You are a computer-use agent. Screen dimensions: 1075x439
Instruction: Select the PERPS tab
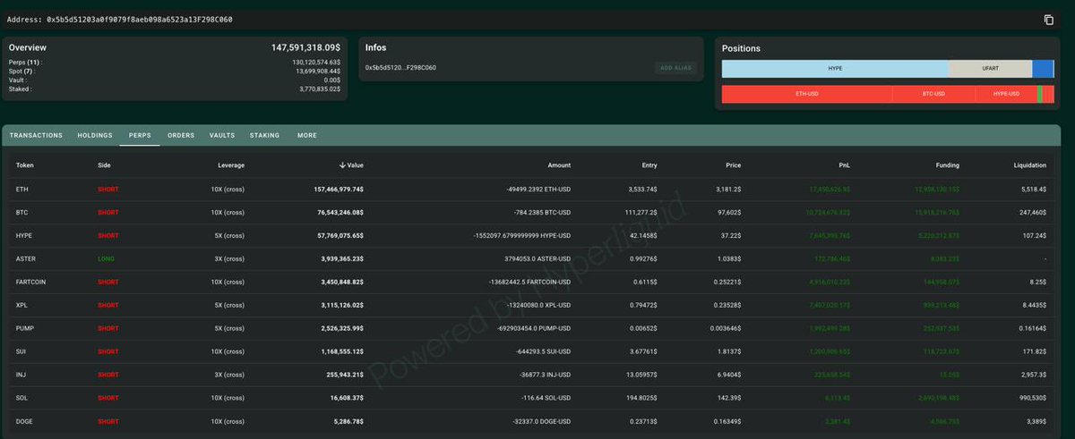coord(140,136)
